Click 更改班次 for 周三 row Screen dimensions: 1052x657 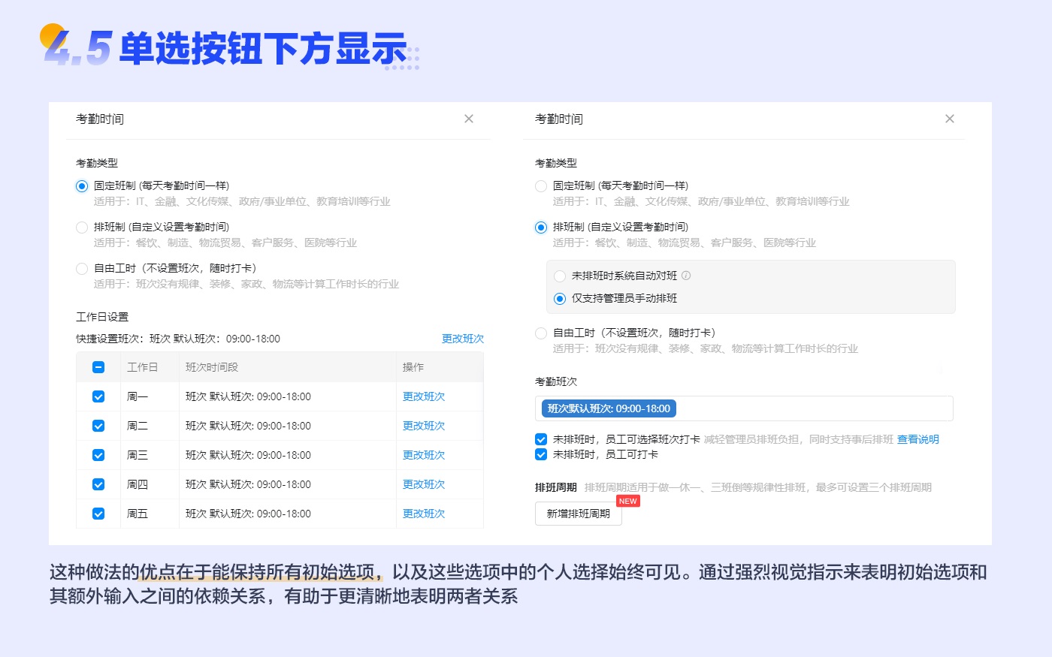click(424, 455)
